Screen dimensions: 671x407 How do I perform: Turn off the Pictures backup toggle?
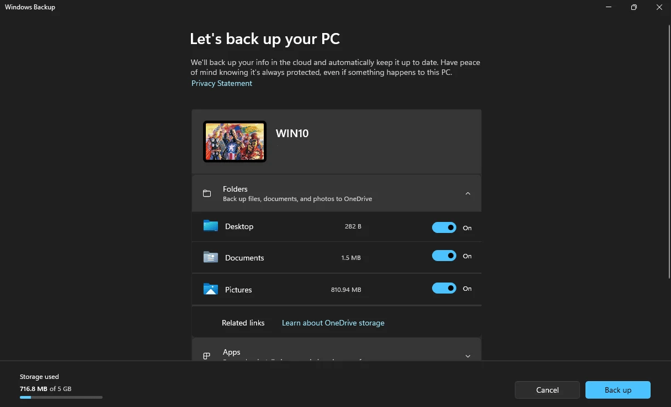click(444, 288)
